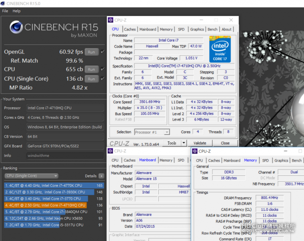Screen dimensions: 304x241
Task: Select the orange i7-4710HQ ranking bar
Action: (x=45, y=205)
